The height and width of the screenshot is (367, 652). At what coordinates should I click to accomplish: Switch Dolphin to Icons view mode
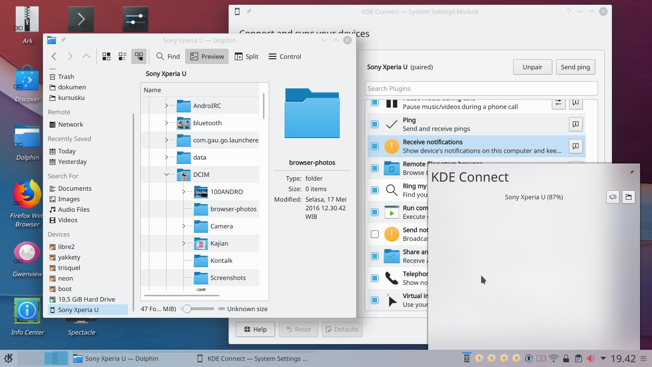coord(106,56)
